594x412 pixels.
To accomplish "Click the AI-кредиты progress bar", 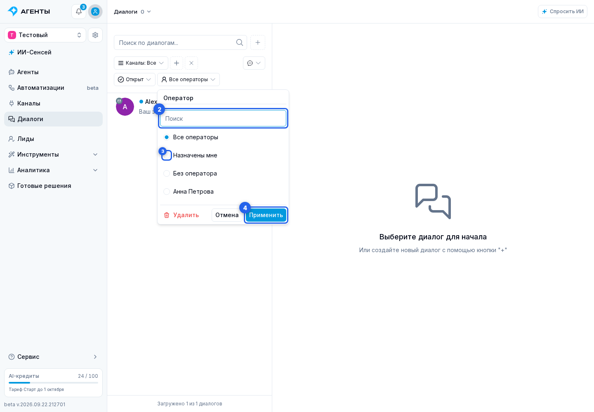I will tap(53, 383).
